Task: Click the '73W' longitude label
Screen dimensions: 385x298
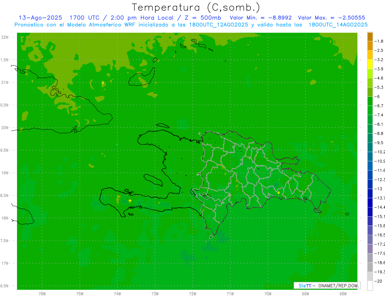Action: (x=155, y=294)
